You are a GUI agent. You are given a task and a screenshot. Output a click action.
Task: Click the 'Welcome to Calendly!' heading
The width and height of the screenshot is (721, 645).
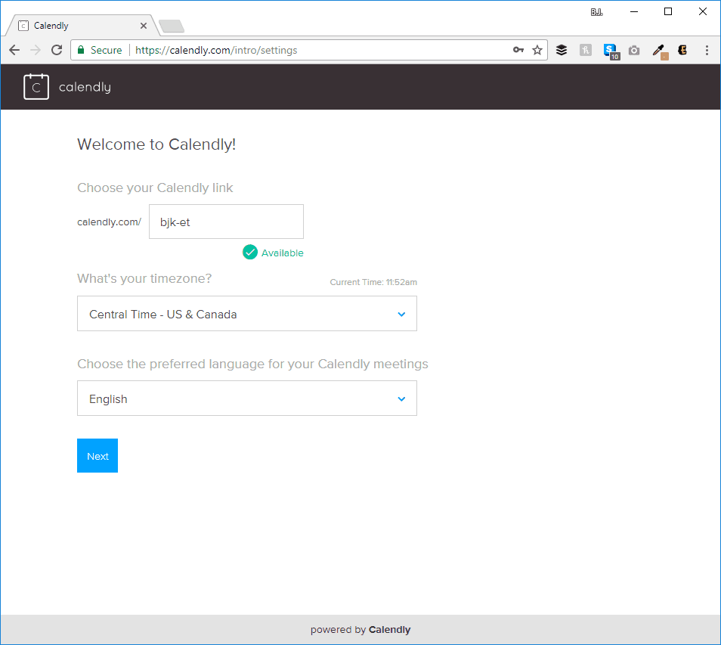(x=156, y=144)
